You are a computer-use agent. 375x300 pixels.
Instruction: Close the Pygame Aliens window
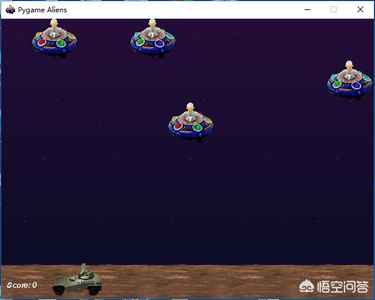[360, 9]
